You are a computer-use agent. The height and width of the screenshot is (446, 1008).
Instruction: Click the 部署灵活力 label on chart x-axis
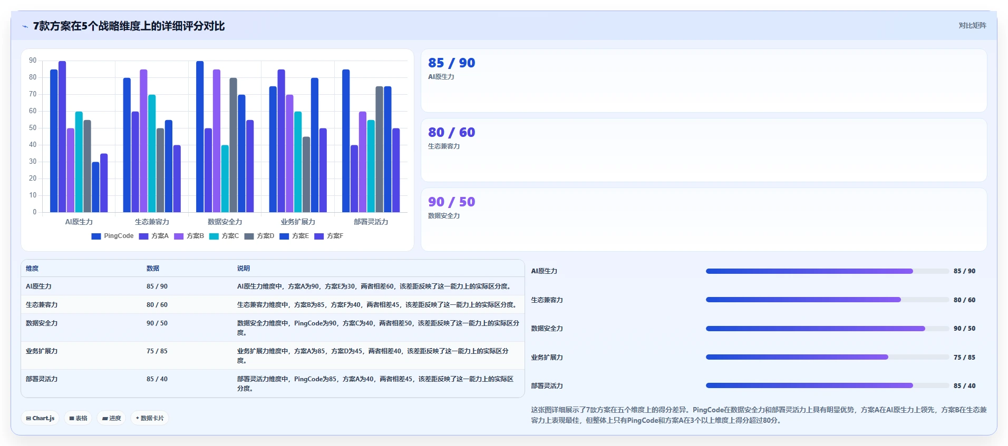[x=371, y=222]
